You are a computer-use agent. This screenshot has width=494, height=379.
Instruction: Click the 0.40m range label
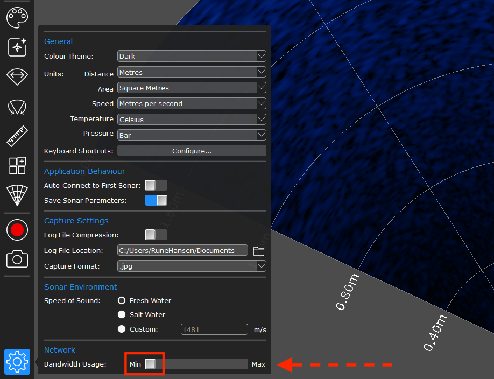pos(435,333)
